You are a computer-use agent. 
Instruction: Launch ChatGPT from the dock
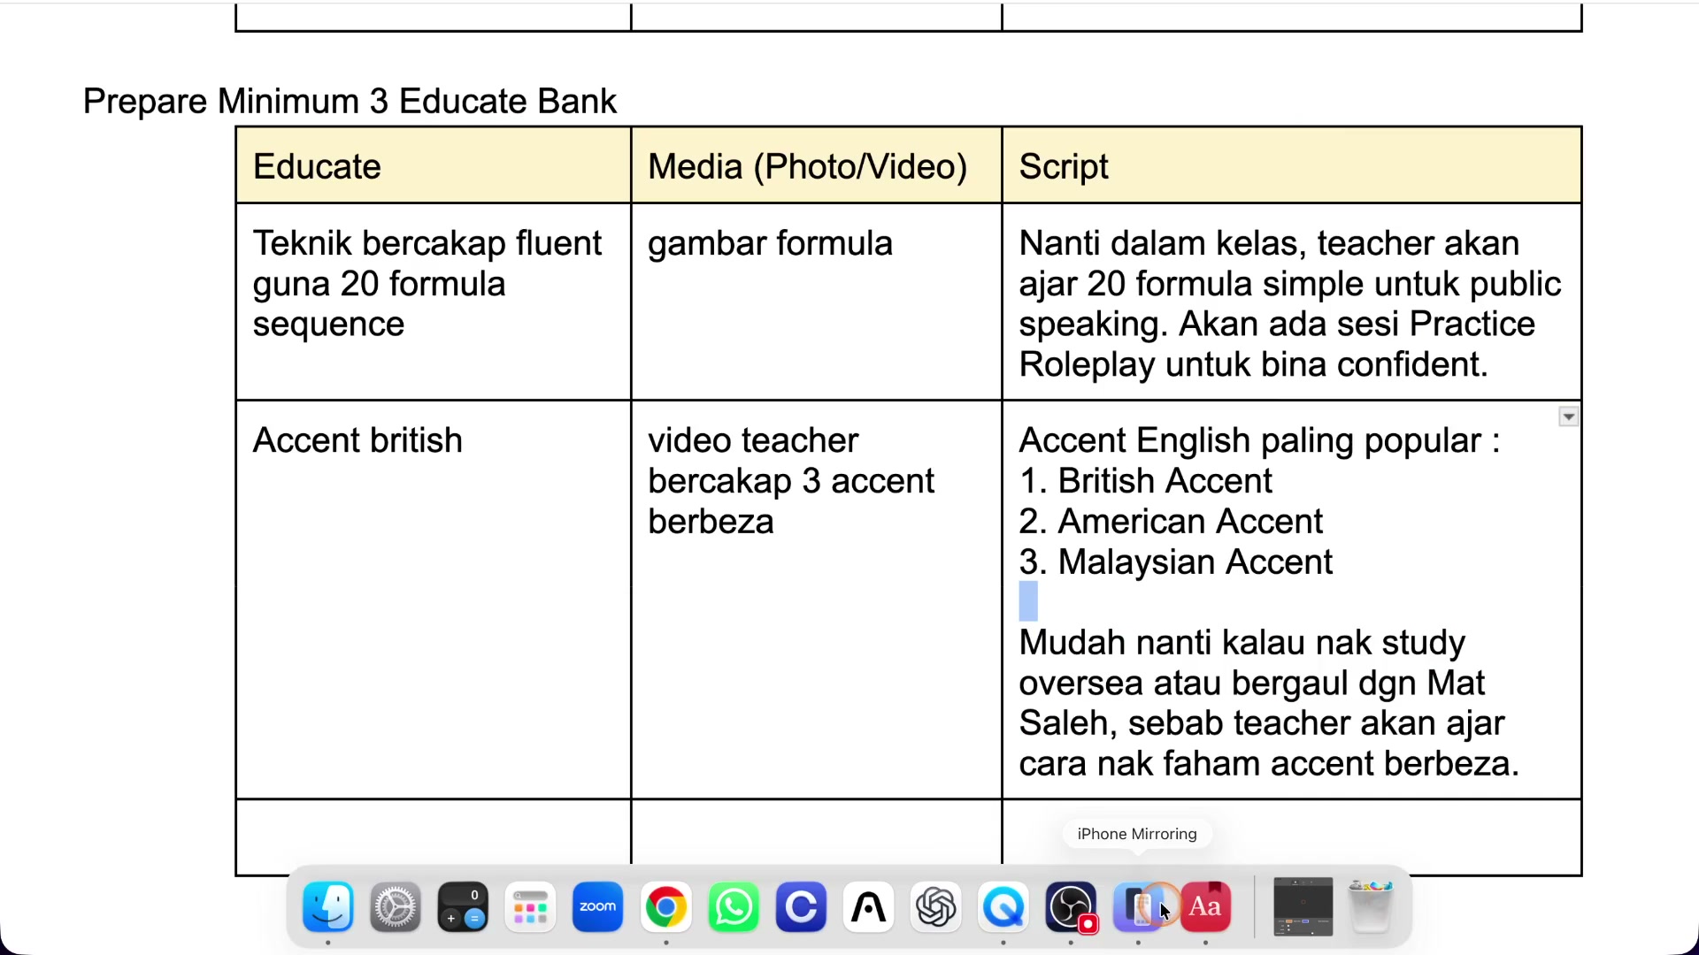point(935,907)
